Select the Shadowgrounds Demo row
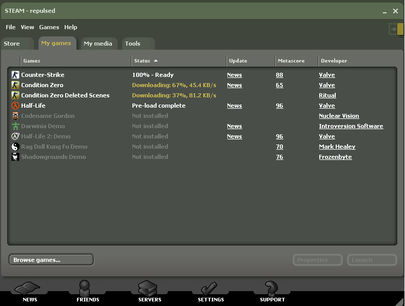 [x=202, y=157]
